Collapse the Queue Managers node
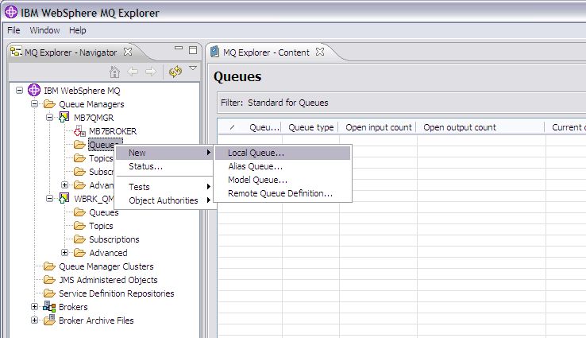Image resolution: width=586 pixels, height=338 pixels. (x=34, y=103)
